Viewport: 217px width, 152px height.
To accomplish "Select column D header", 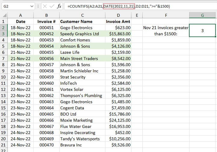I will coord(118,15).
